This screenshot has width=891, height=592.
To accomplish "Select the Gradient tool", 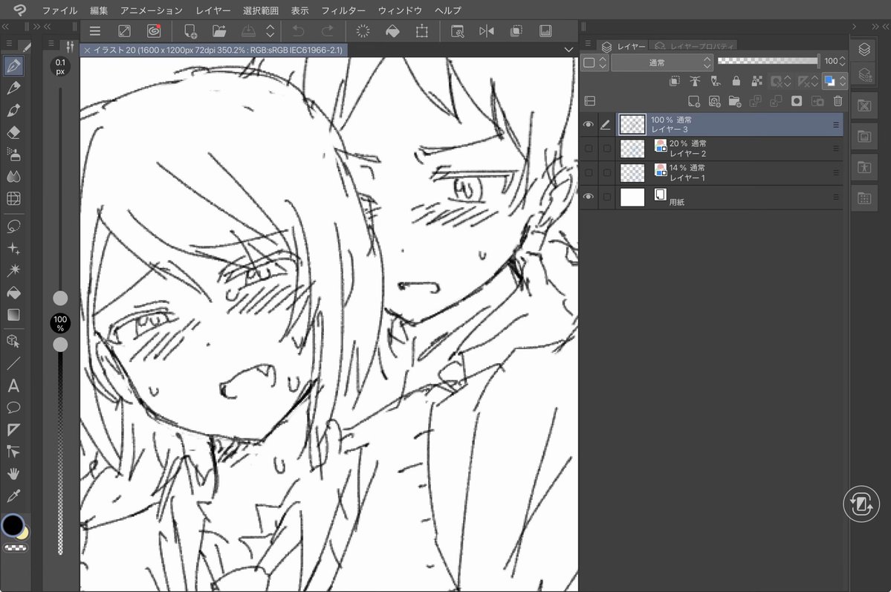I will coord(13,314).
